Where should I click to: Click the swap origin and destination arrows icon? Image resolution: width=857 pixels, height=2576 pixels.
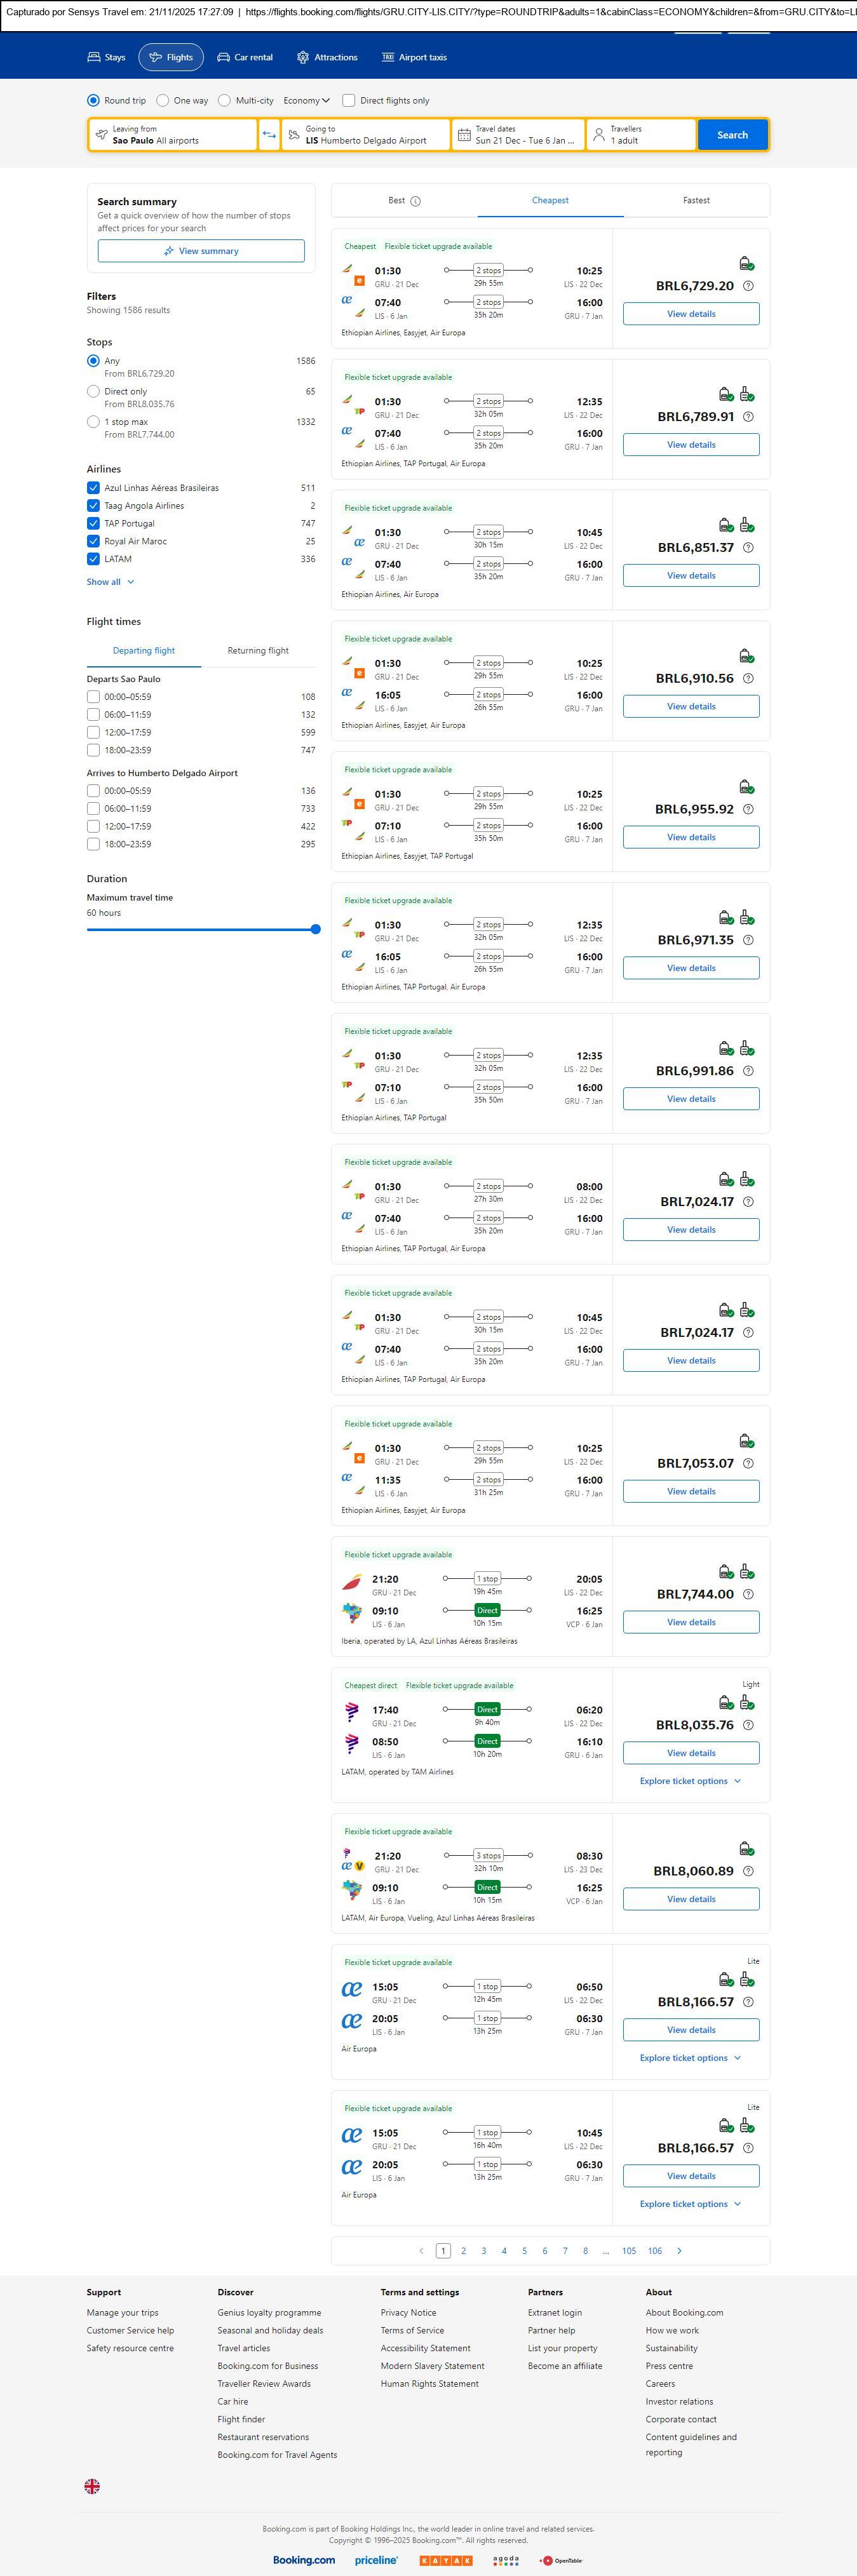click(269, 135)
